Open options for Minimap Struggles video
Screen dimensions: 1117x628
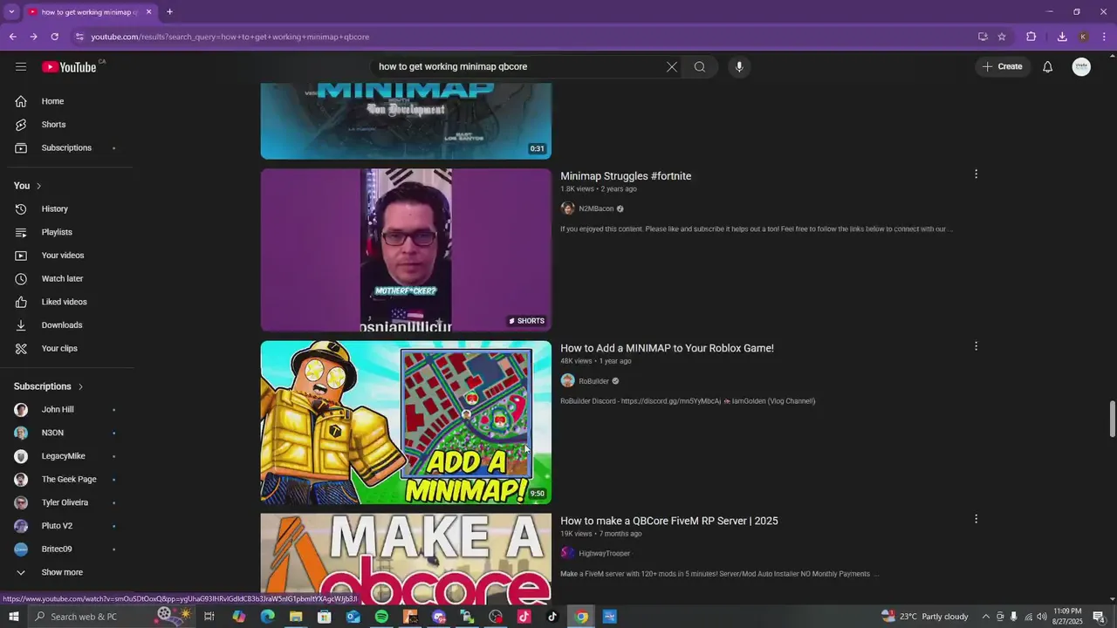(976, 174)
